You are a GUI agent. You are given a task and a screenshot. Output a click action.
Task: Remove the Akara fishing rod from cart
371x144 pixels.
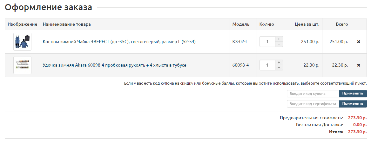pos(359,65)
